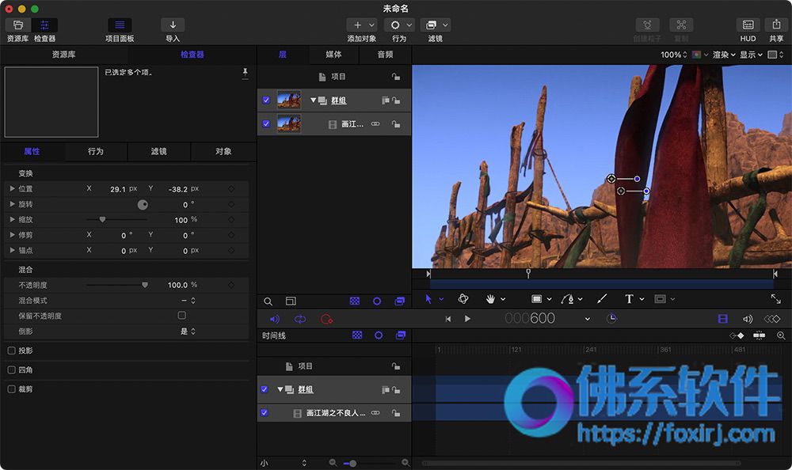Show masks button below layers list

[x=355, y=301]
